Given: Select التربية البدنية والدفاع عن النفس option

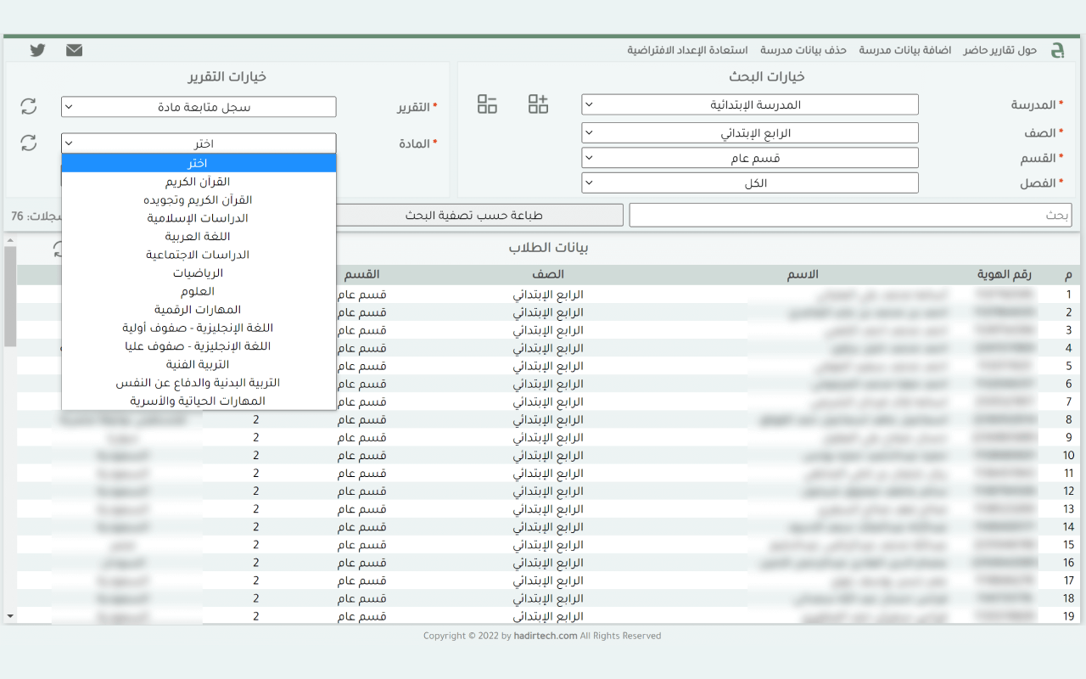Looking at the screenshot, I should (x=199, y=383).
